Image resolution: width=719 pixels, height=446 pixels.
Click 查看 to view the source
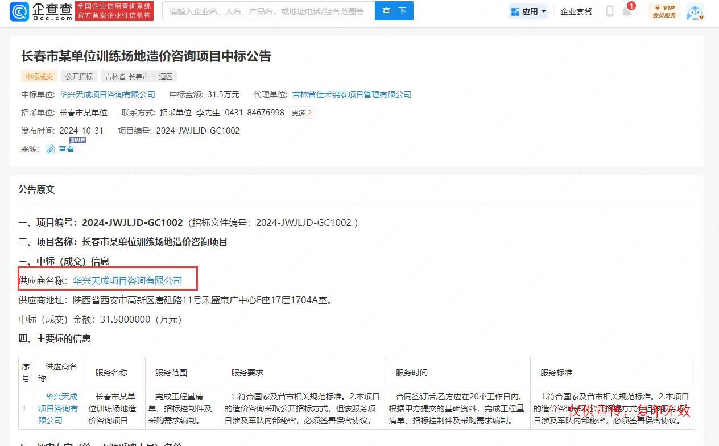click(67, 149)
